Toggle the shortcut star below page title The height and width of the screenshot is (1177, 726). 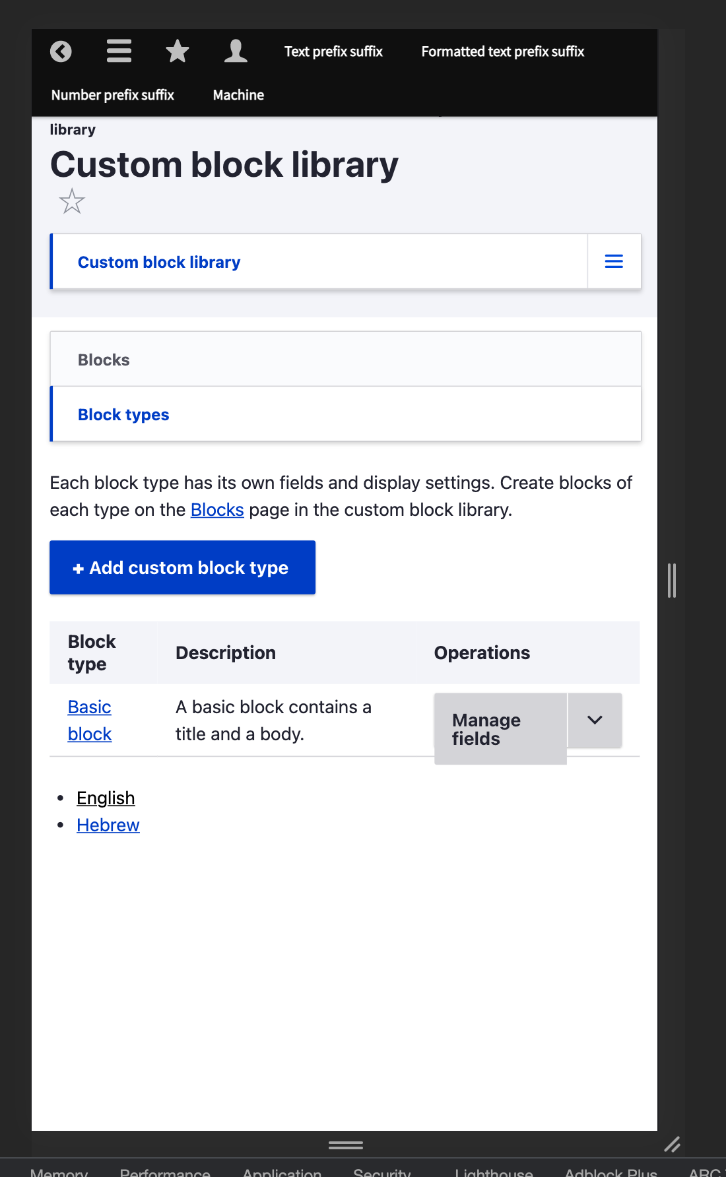pos(72,201)
